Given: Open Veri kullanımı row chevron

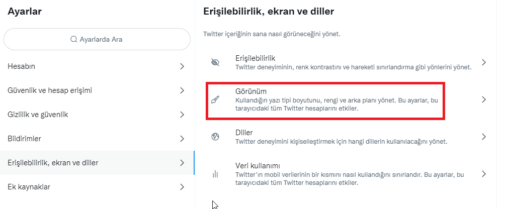Looking at the screenshot, I should click(x=483, y=174).
